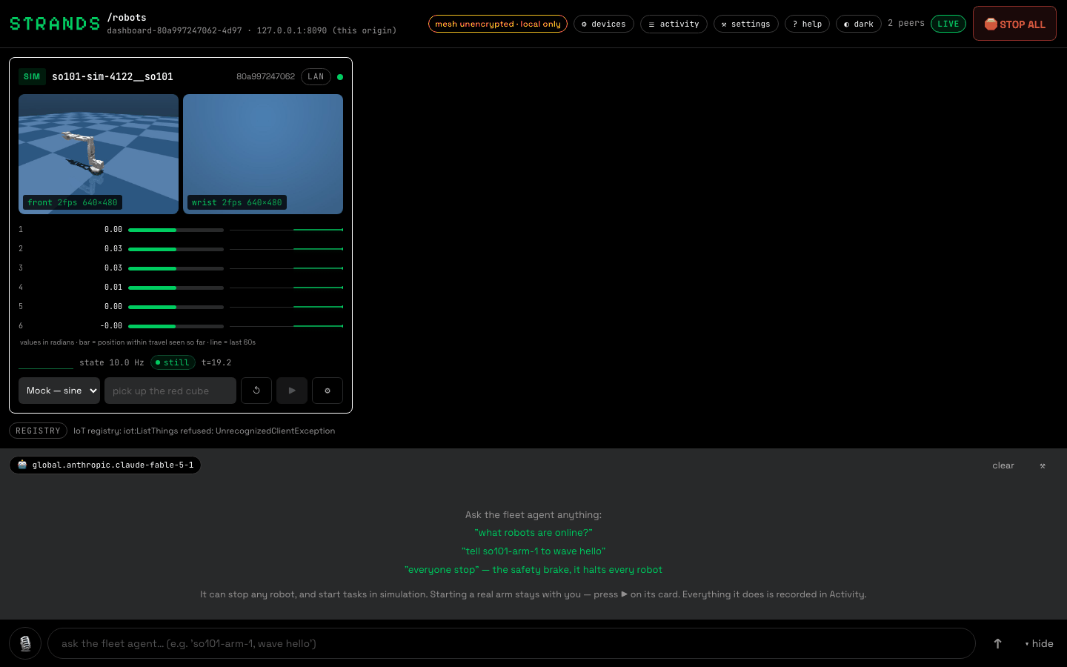
Task: Click the "everyone stop" safety brake suggestion
Action: click(x=533, y=570)
